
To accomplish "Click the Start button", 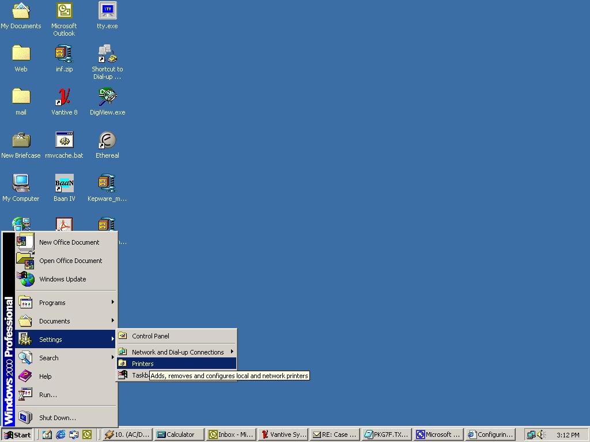I will [x=17, y=435].
